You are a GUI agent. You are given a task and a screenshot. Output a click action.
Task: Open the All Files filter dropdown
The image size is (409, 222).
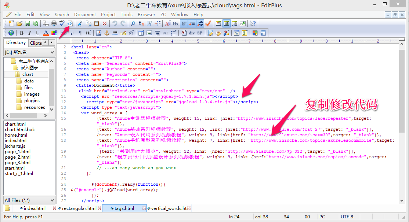29,200
